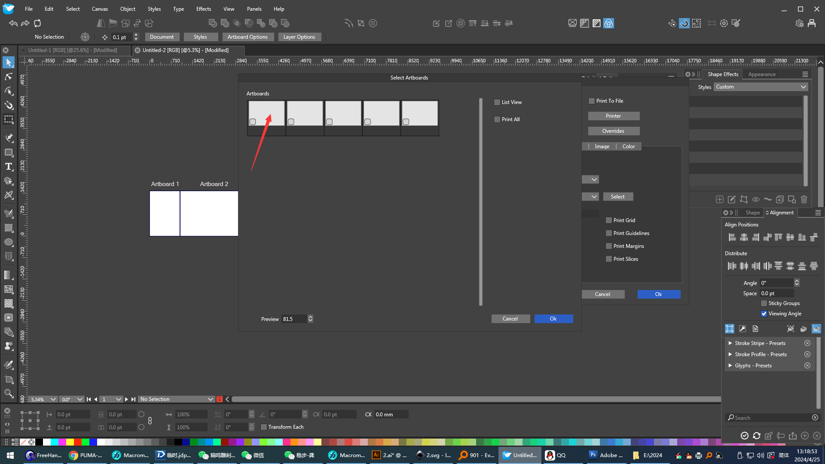Open the Styles Custom dropdown
This screenshot has height=464, width=825.
point(761,87)
